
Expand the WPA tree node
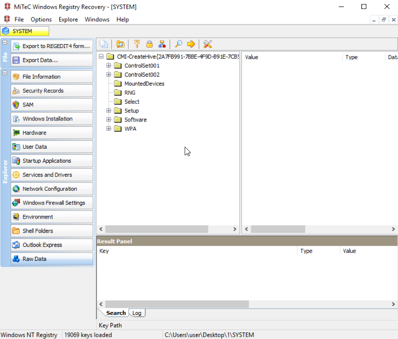pyautogui.click(x=109, y=128)
